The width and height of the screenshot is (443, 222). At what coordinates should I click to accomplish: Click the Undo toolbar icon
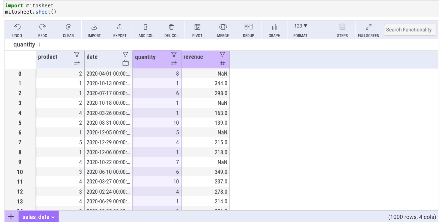click(x=17, y=27)
